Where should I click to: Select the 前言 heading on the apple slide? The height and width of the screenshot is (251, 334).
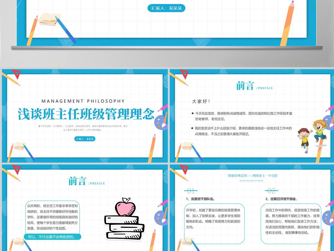(77, 181)
